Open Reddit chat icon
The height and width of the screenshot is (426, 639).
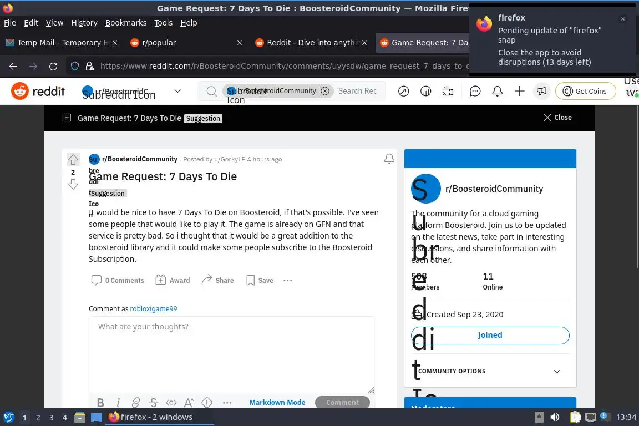[x=475, y=92]
